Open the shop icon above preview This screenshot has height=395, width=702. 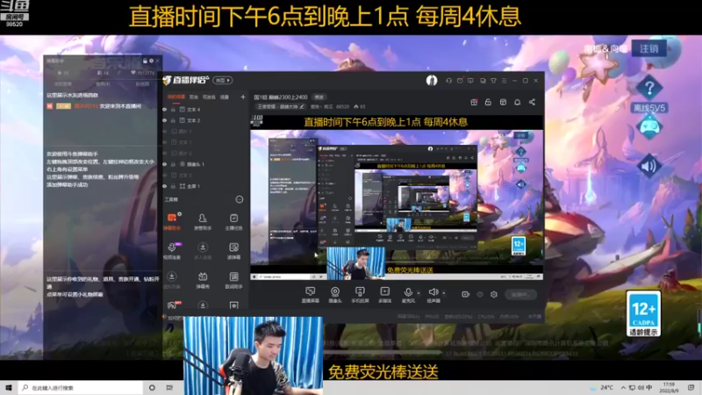pyautogui.click(x=503, y=102)
